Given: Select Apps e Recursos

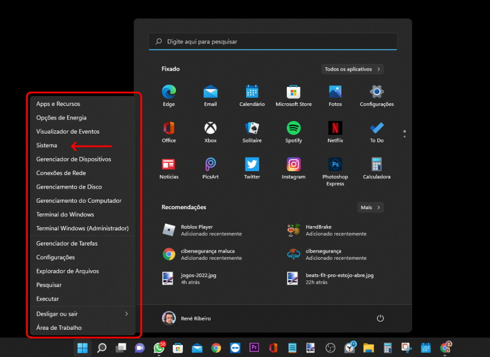Looking at the screenshot, I should (x=83, y=104).
